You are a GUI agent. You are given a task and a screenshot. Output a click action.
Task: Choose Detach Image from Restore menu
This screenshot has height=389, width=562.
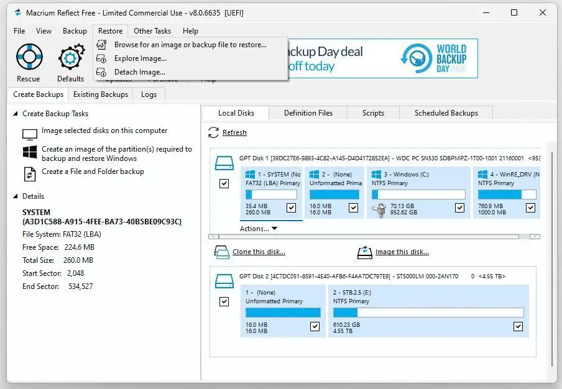pos(190,72)
